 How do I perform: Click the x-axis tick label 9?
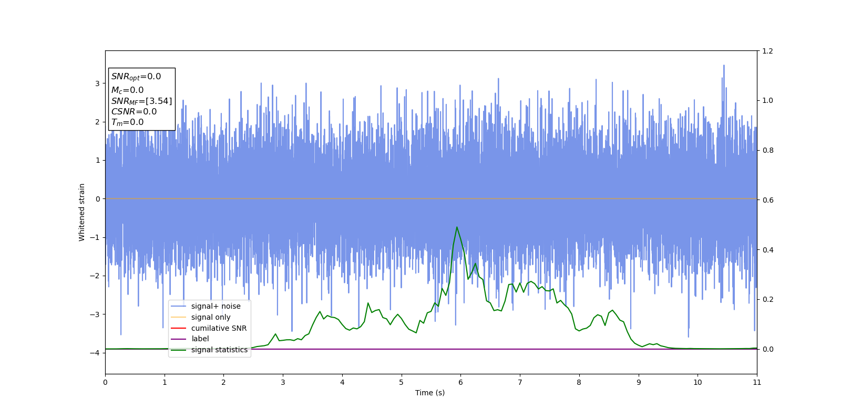pyautogui.click(x=639, y=382)
